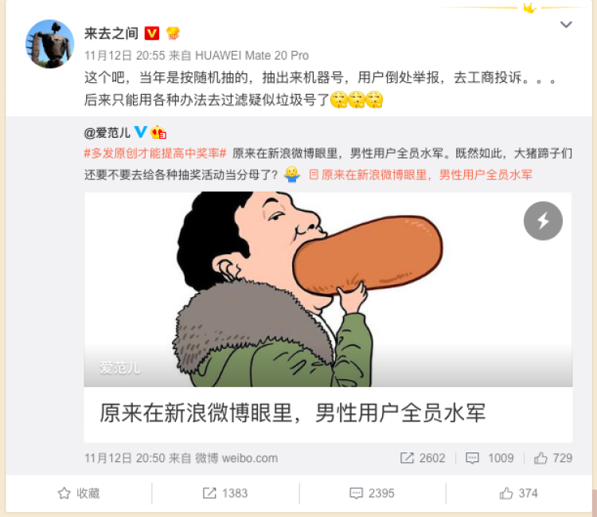Click the gold membership crown badge
This screenshot has width=597, height=517.
pyautogui.click(x=173, y=33)
